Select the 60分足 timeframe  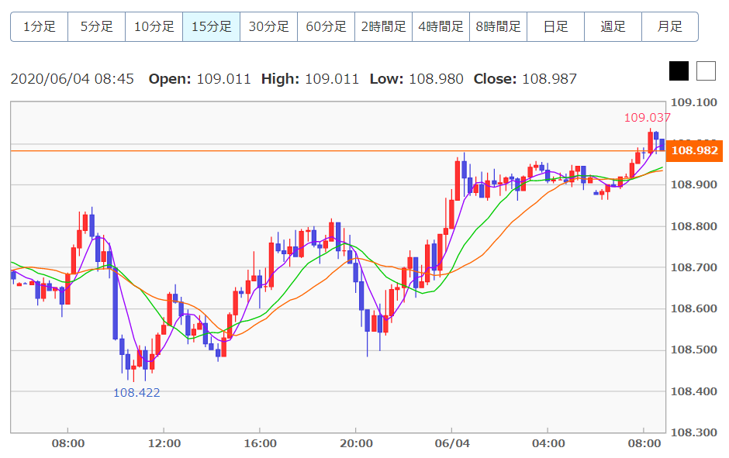(326, 26)
